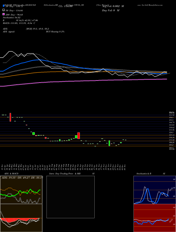Select the '50 Day = 114.66' legend text
Screen dimensions: 176x232
14,11
